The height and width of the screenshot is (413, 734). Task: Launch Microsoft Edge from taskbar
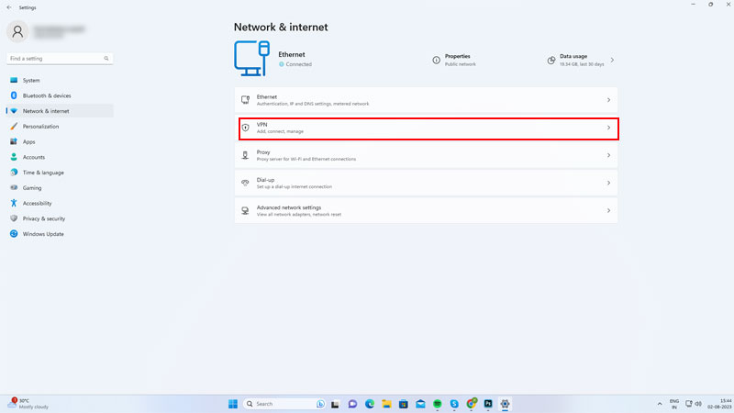coord(370,404)
